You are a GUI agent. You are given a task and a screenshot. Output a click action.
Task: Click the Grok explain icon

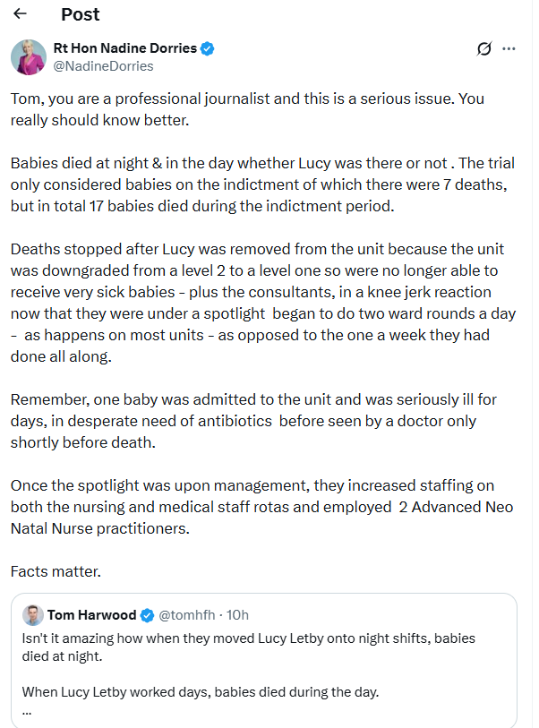(484, 48)
